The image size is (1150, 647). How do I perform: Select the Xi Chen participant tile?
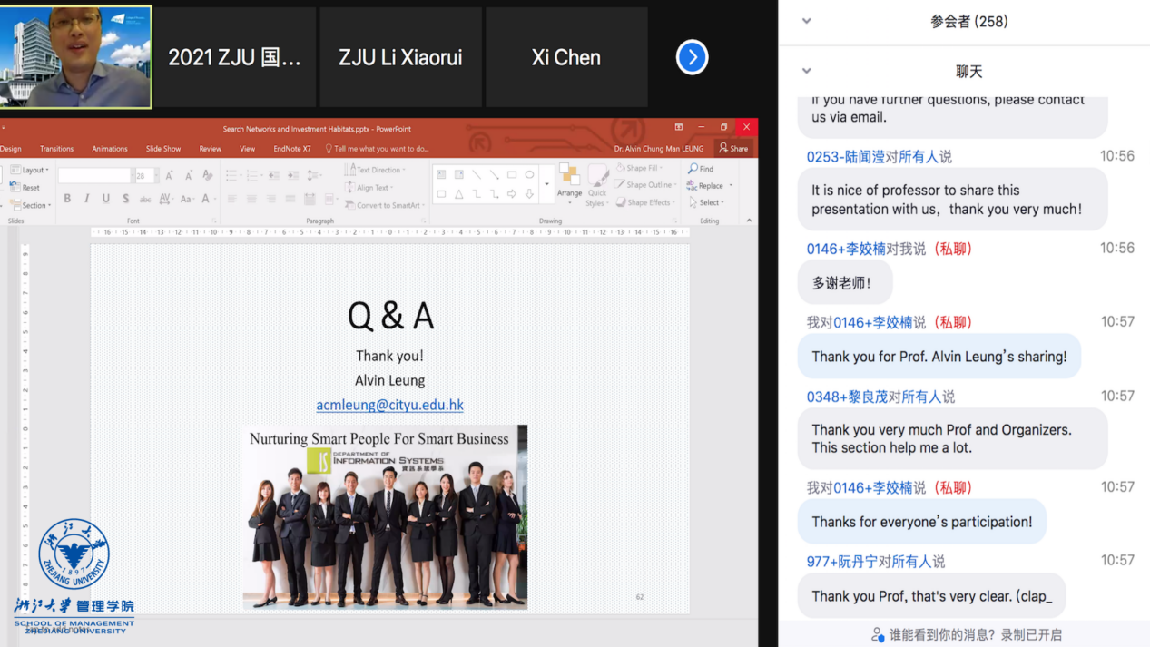pos(565,58)
